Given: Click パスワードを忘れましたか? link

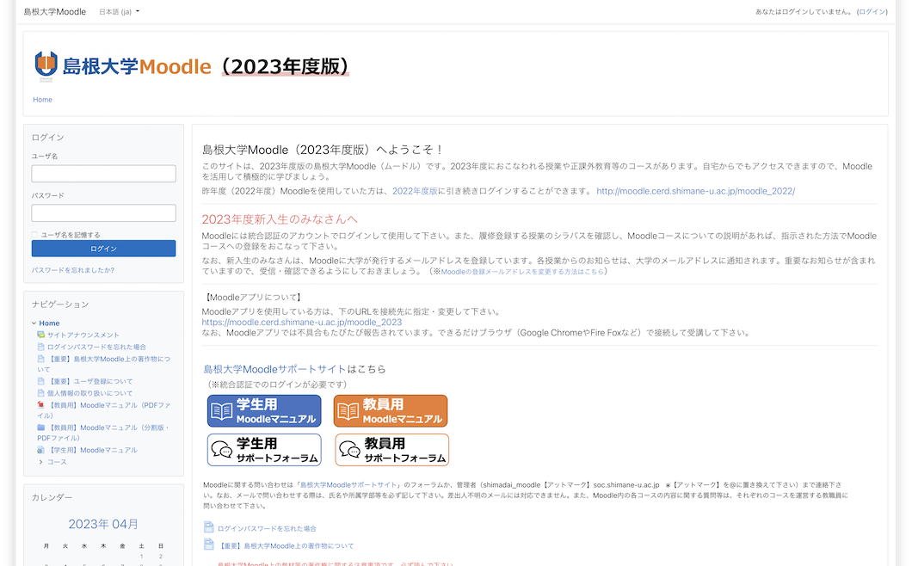Looking at the screenshot, I should (x=73, y=270).
